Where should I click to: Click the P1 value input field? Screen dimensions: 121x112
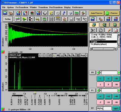pyautogui.click(x=108, y=91)
